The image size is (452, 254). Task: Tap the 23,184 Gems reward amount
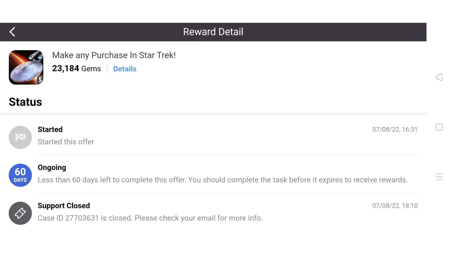click(76, 69)
